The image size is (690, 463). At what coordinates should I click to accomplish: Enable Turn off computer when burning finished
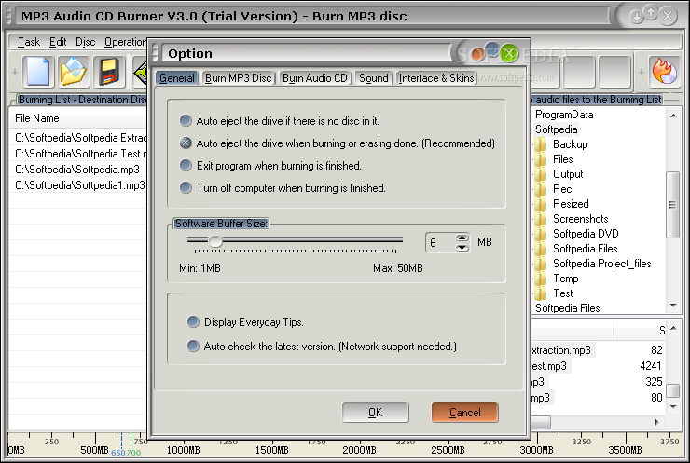[186, 188]
